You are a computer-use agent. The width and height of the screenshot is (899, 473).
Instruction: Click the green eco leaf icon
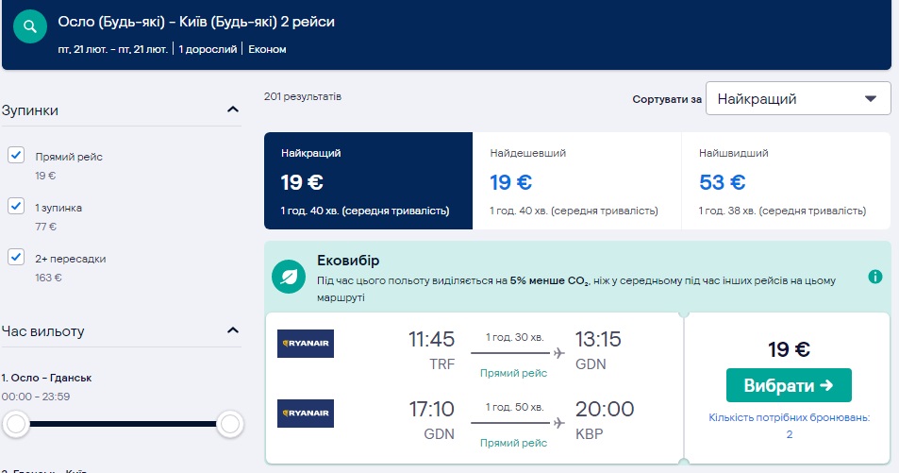click(287, 277)
